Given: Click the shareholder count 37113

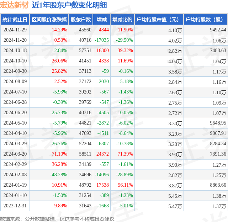Looking at the screenshot, I should [85, 71].
